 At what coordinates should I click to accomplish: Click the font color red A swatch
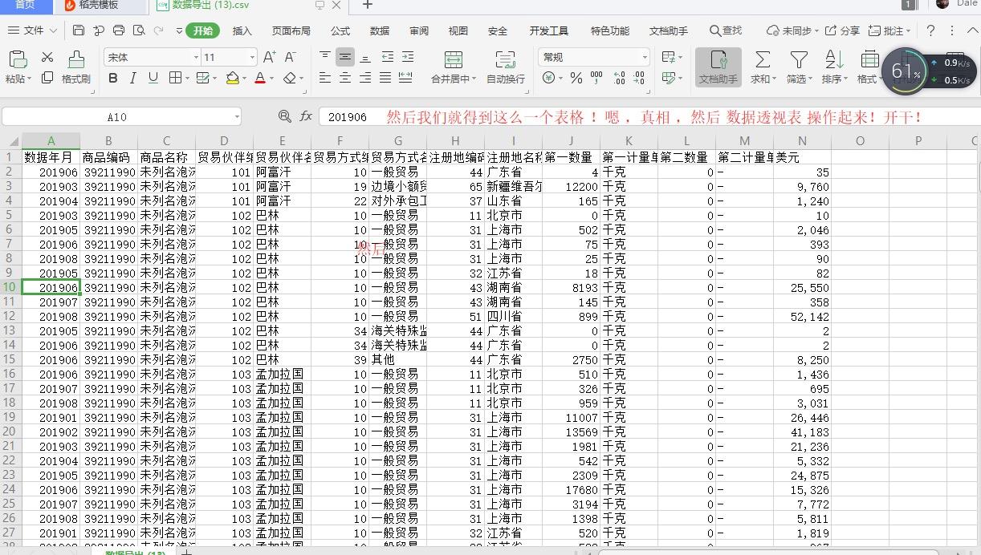pyautogui.click(x=259, y=78)
